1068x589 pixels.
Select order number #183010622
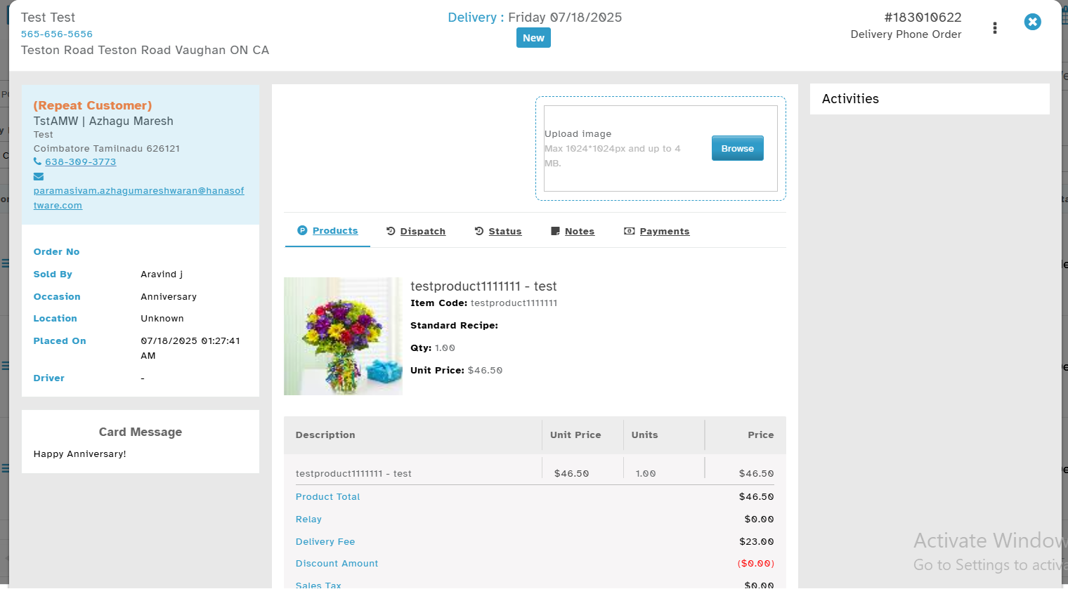pyautogui.click(x=923, y=18)
